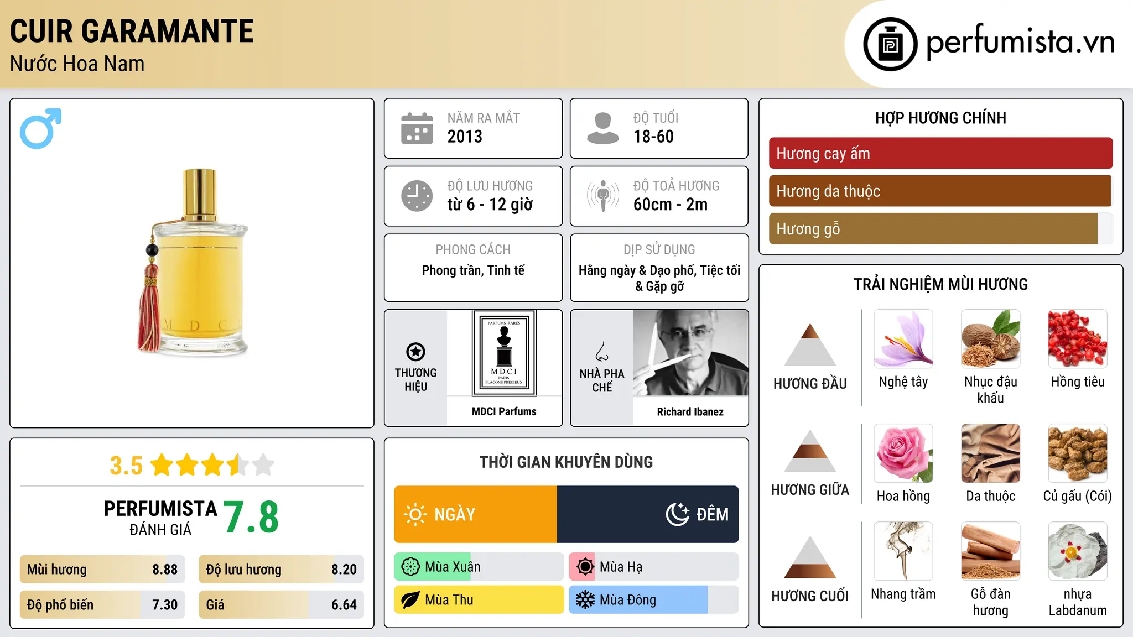Click the green 7.8 Perfumista score
Image resolution: width=1133 pixels, height=637 pixels.
251,517
